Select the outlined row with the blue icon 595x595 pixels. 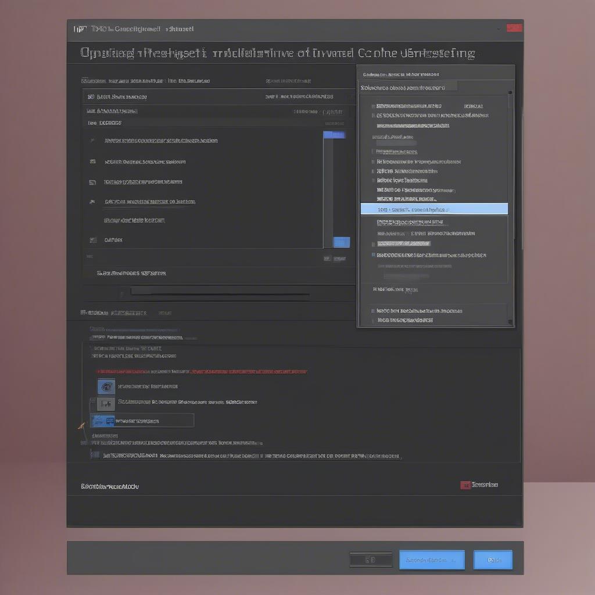[x=142, y=421]
